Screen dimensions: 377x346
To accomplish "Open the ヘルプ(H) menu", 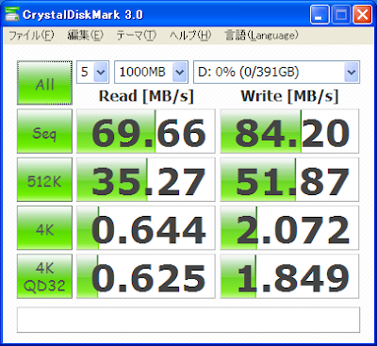I will pyautogui.click(x=190, y=35).
